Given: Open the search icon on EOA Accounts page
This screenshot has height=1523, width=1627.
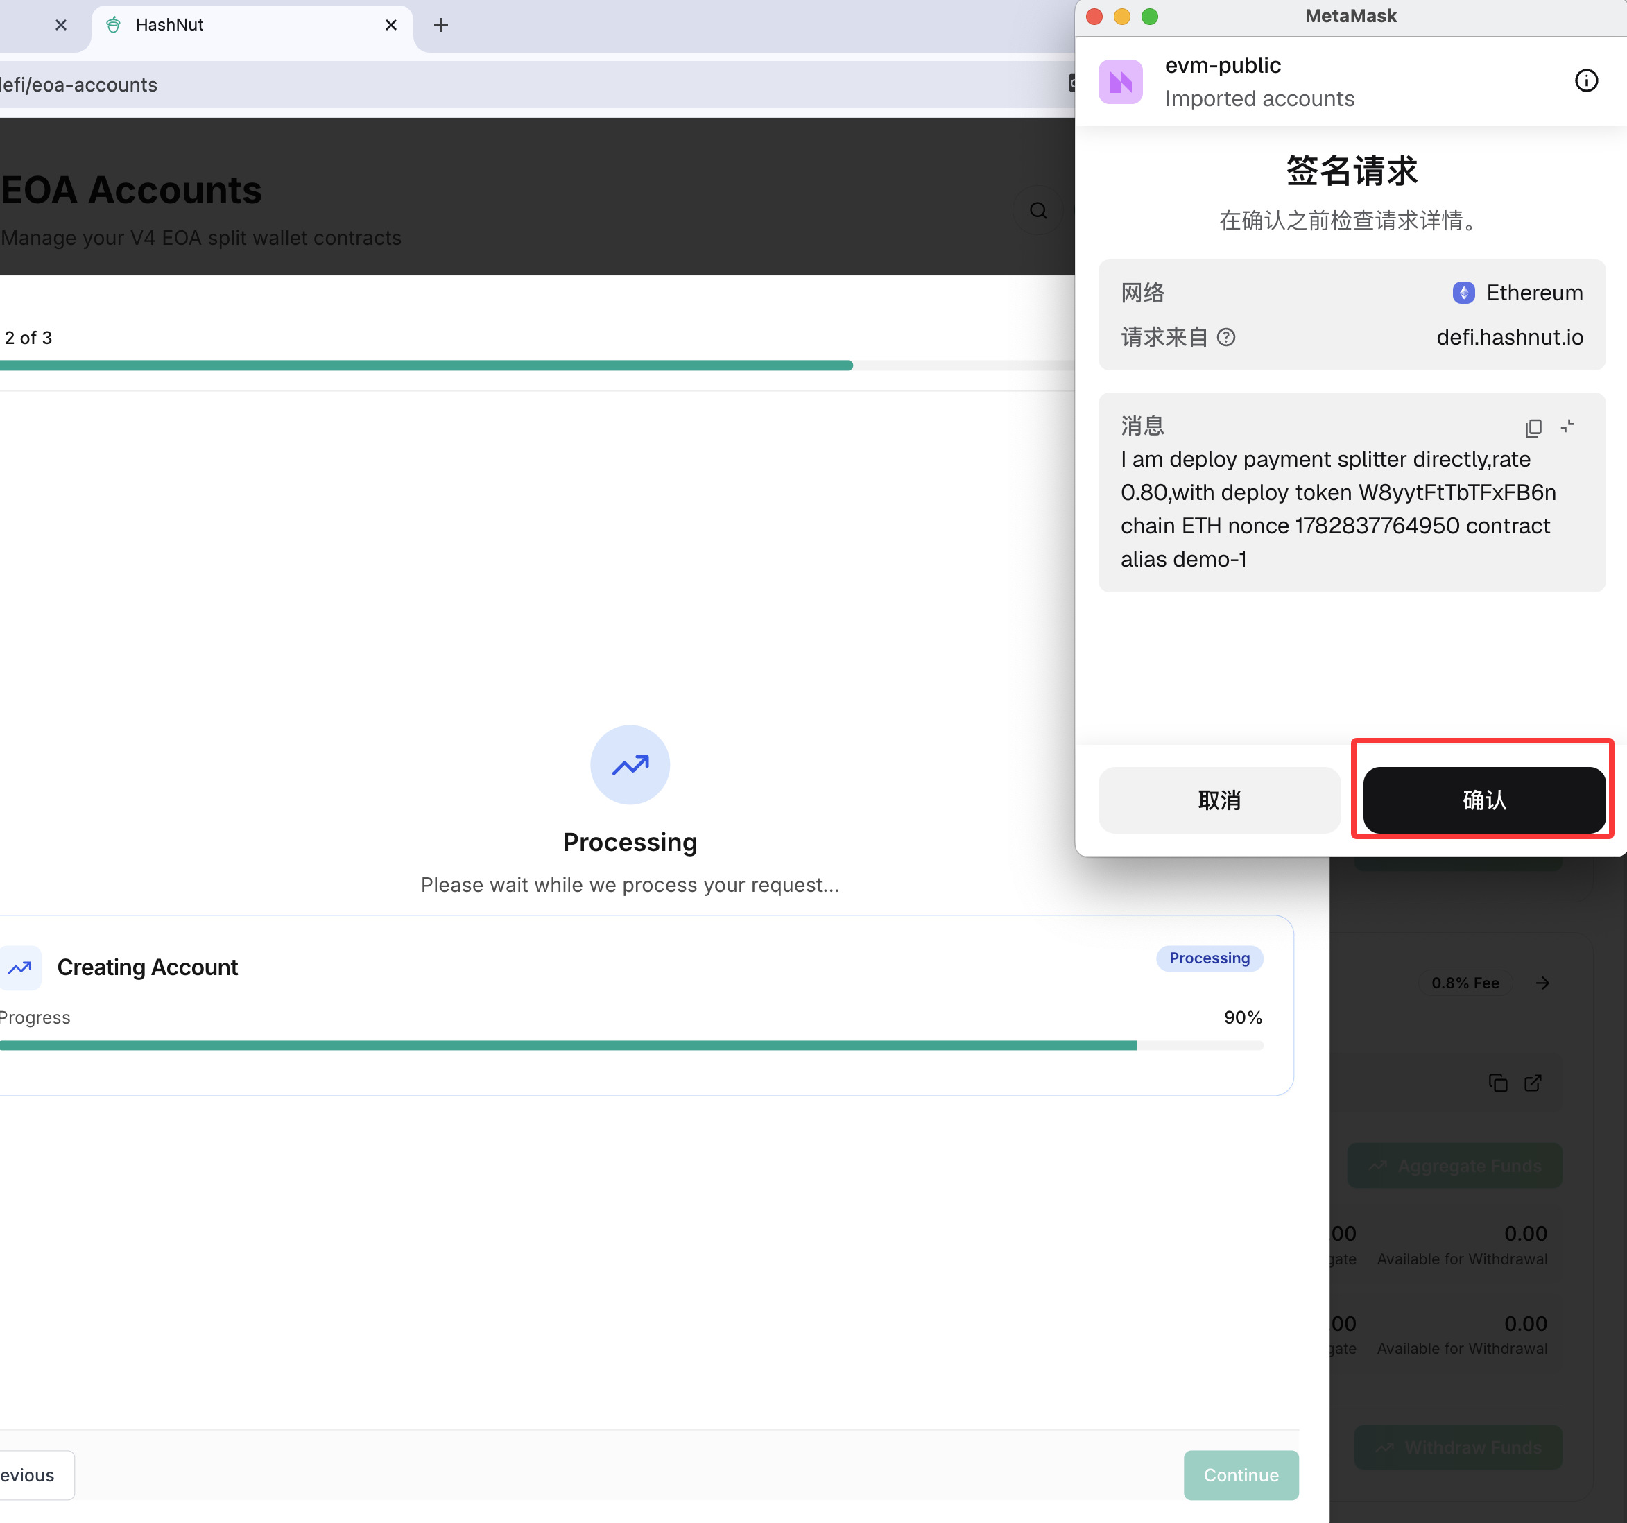Looking at the screenshot, I should point(1038,210).
